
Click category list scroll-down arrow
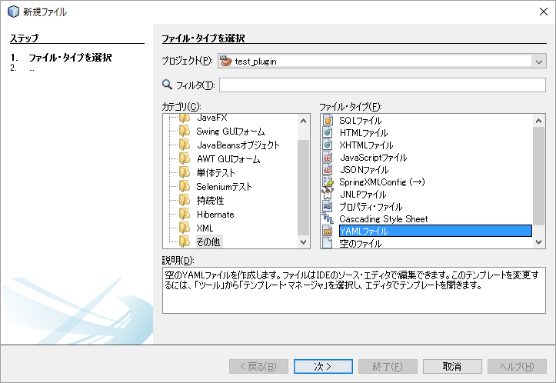pyautogui.click(x=303, y=241)
